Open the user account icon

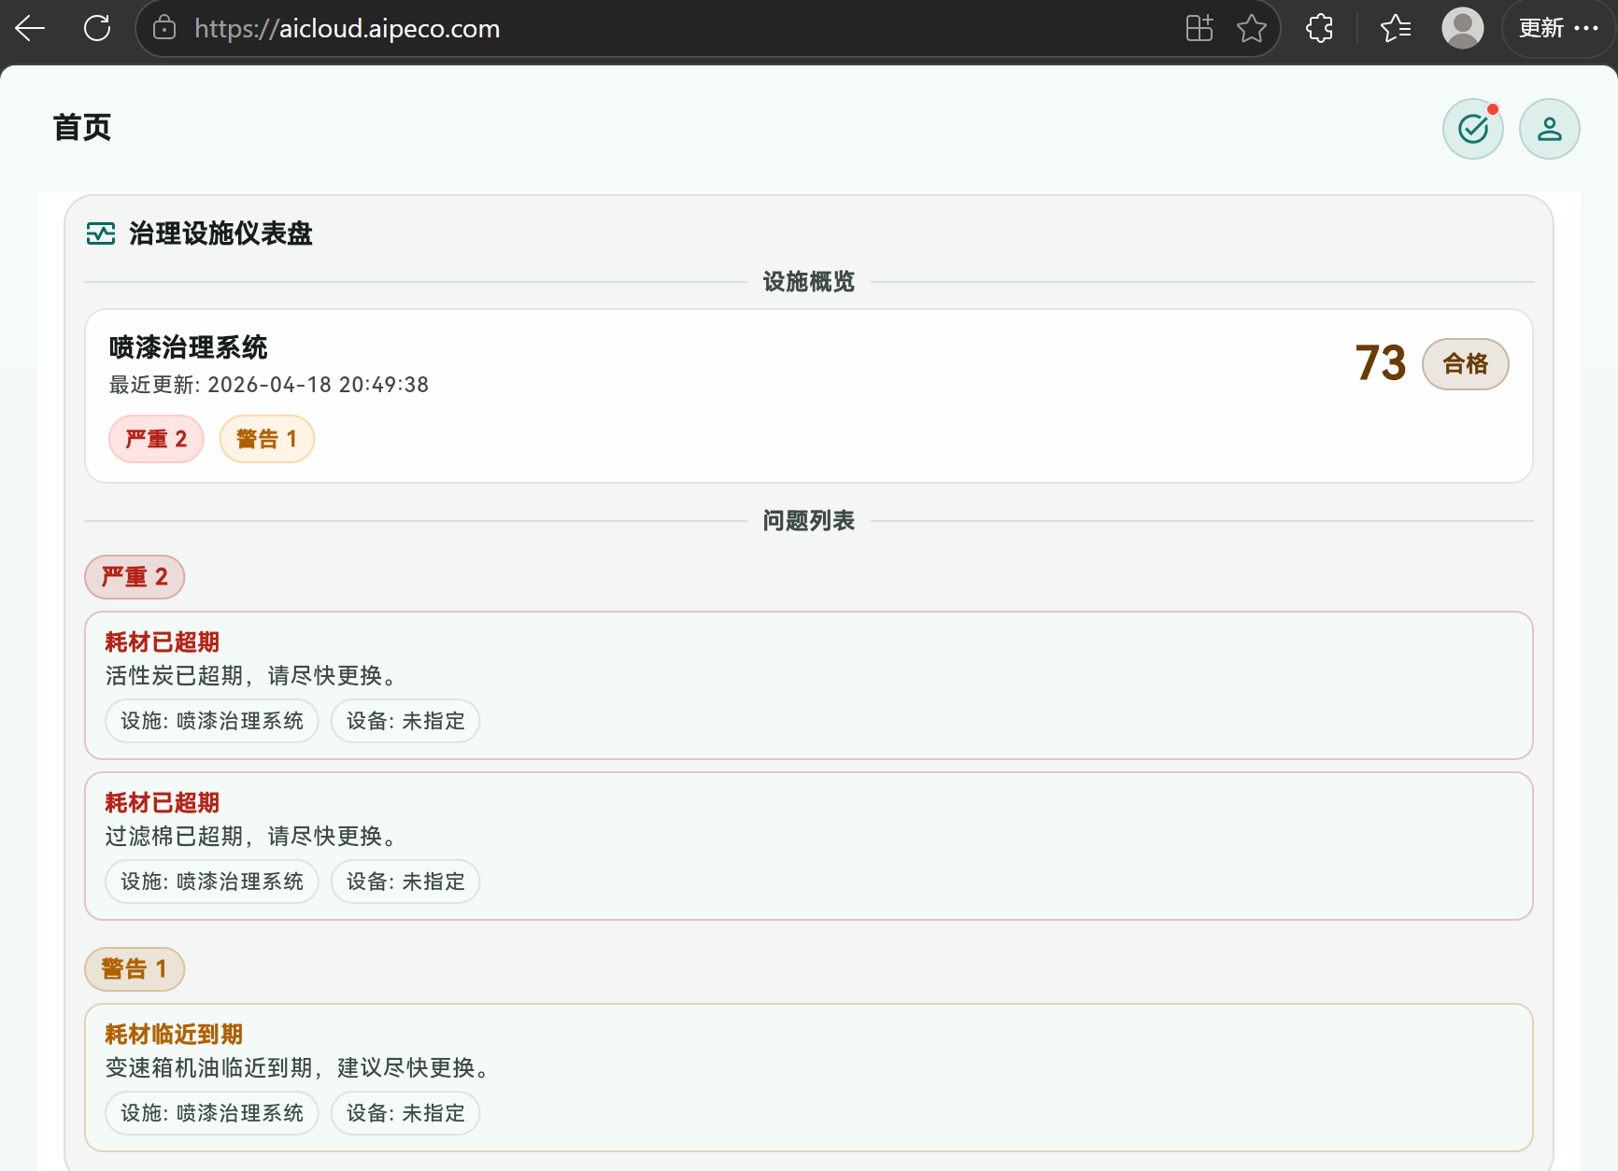coord(1549,129)
